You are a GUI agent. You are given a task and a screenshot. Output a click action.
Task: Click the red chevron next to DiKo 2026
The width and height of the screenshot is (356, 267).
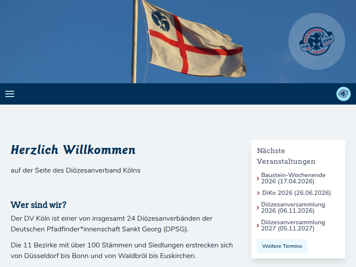257,193
